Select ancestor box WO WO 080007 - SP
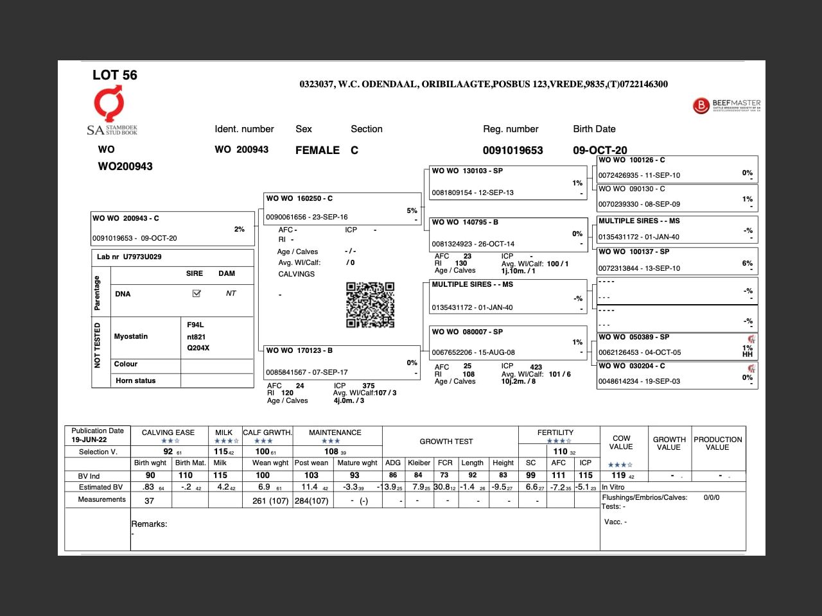The height and width of the screenshot is (616, 822). pos(507,343)
